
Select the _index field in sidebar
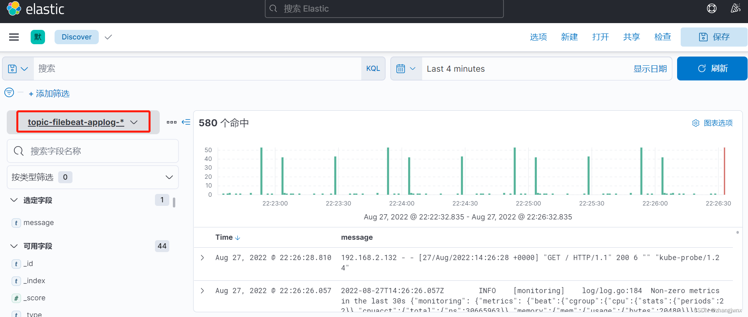[34, 281]
